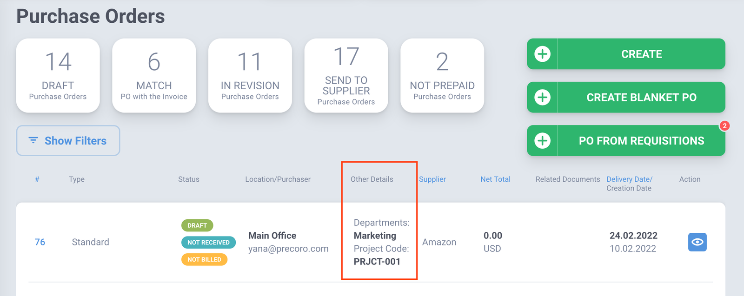Select the 6 Match PO with Invoice card

(154, 75)
